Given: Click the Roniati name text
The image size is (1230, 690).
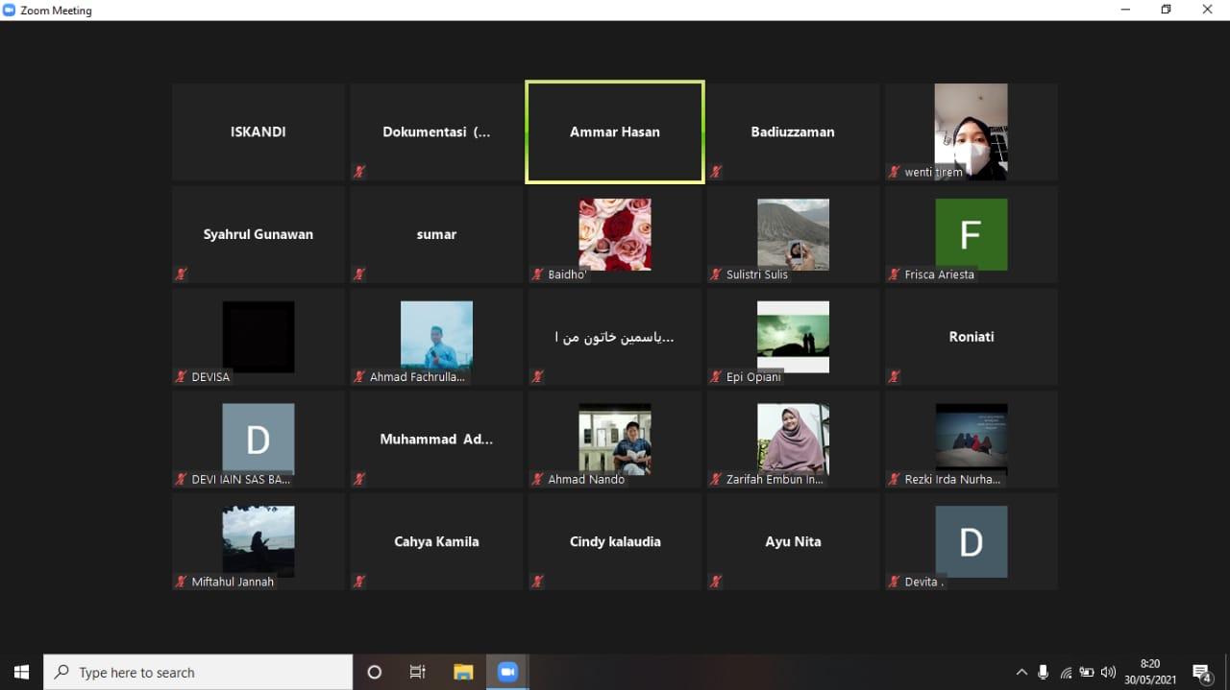Looking at the screenshot, I should [x=972, y=337].
